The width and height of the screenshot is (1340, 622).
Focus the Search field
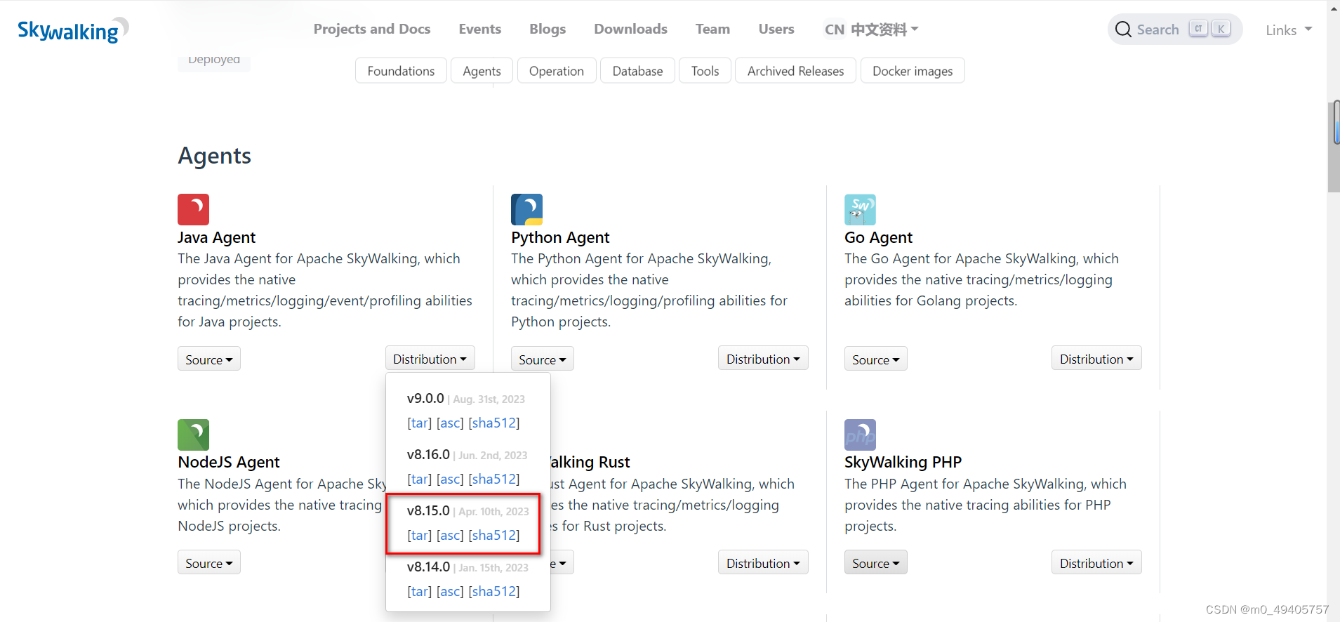[x=1175, y=29]
